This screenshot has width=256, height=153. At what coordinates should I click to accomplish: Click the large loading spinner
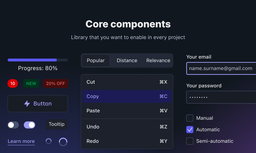pyautogui.click(x=63, y=142)
